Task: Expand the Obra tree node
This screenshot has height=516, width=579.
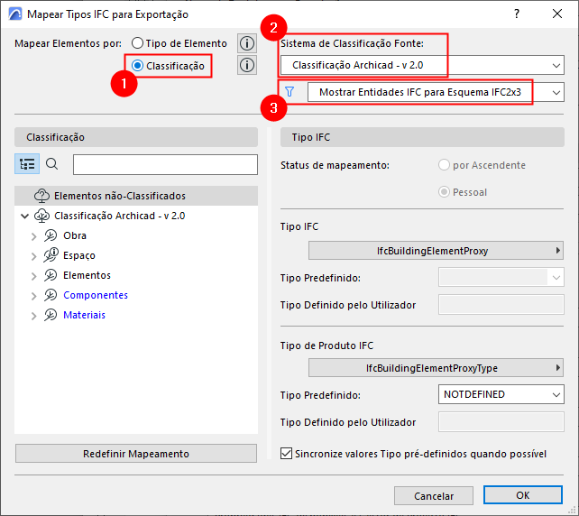Action: [x=34, y=236]
